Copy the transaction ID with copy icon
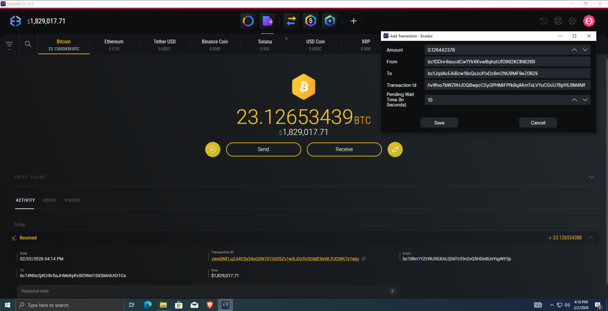 pos(363,259)
